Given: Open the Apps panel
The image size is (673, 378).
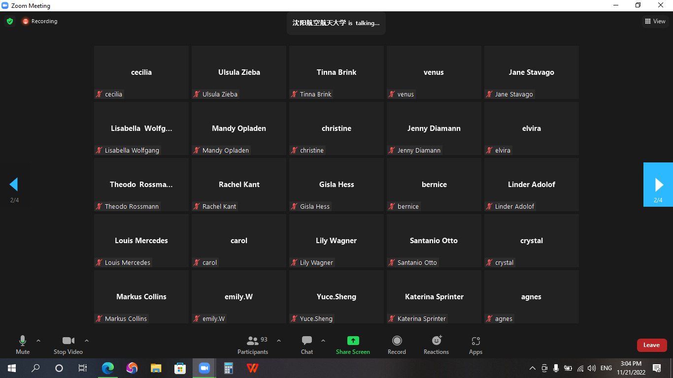Looking at the screenshot, I should 475,345.
